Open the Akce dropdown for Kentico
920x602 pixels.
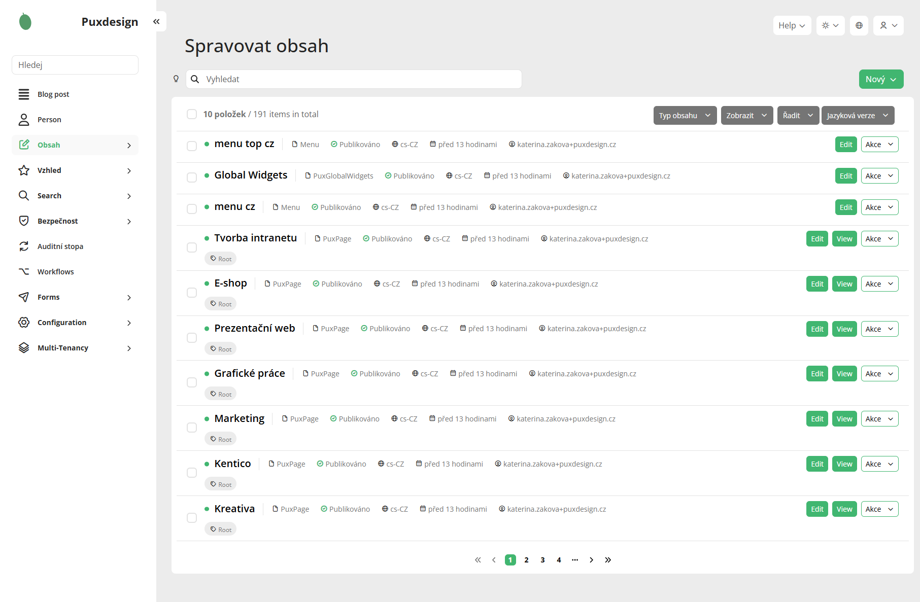coord(879,464)
